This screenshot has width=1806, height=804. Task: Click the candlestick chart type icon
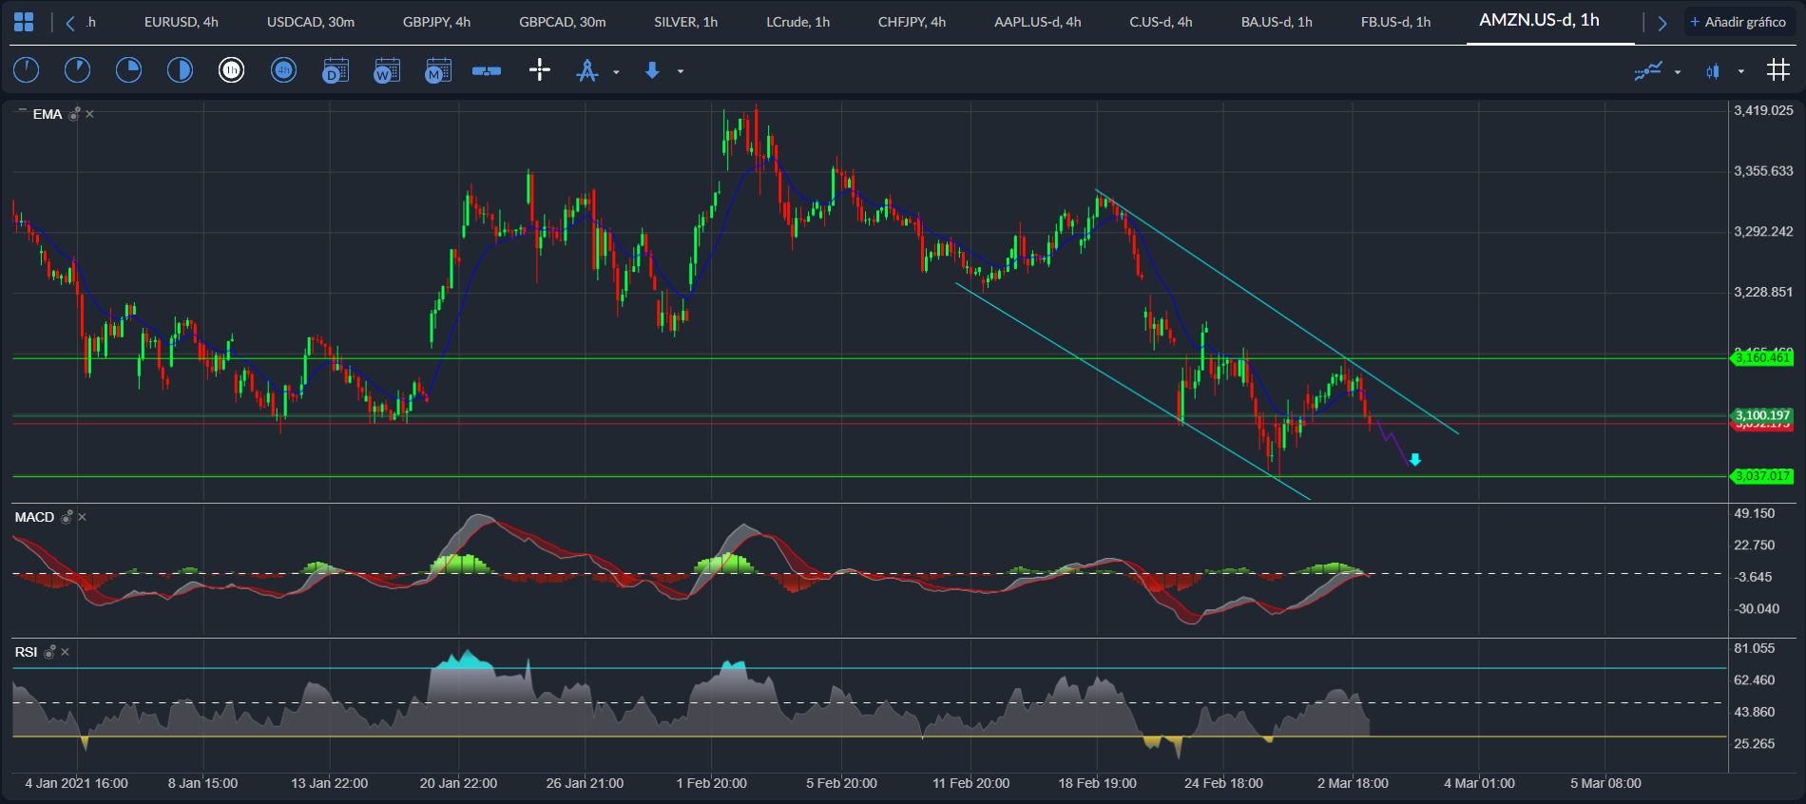tap(1713, 70)
